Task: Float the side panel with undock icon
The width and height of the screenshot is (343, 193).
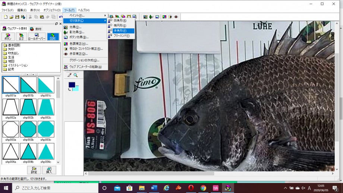Action: click(56, 24)
